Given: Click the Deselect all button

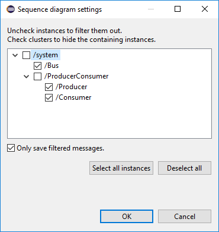Looking at the screenshot, I should [185, 168].
